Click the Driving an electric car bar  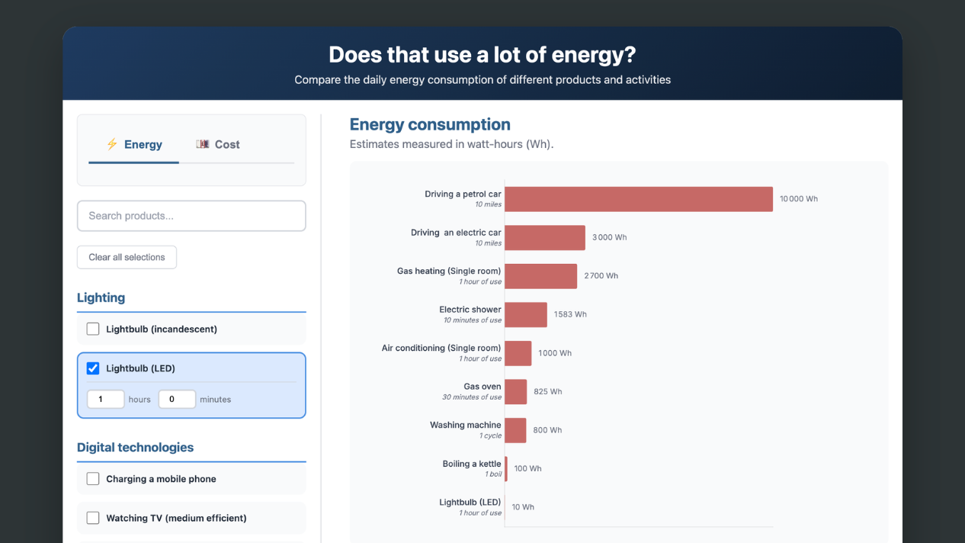544,237
